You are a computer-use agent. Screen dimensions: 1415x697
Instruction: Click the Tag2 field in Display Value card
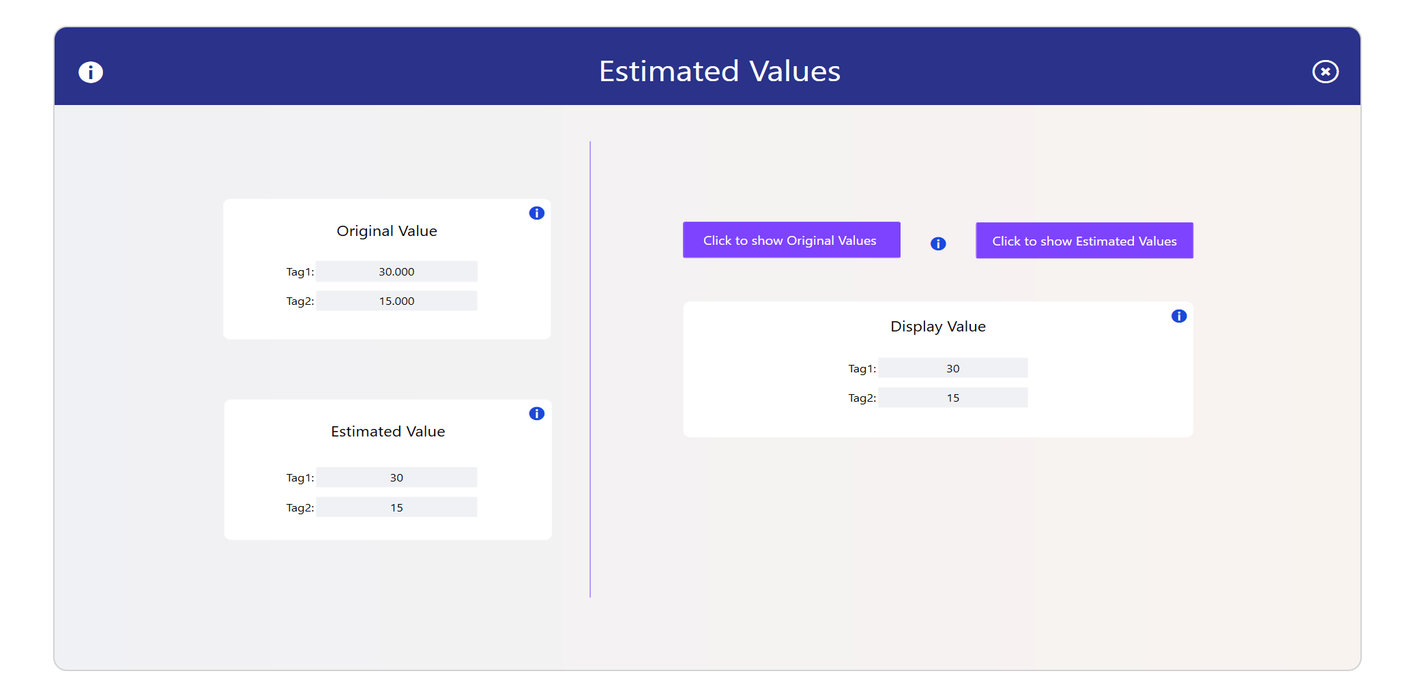click(x=952, y=398)
